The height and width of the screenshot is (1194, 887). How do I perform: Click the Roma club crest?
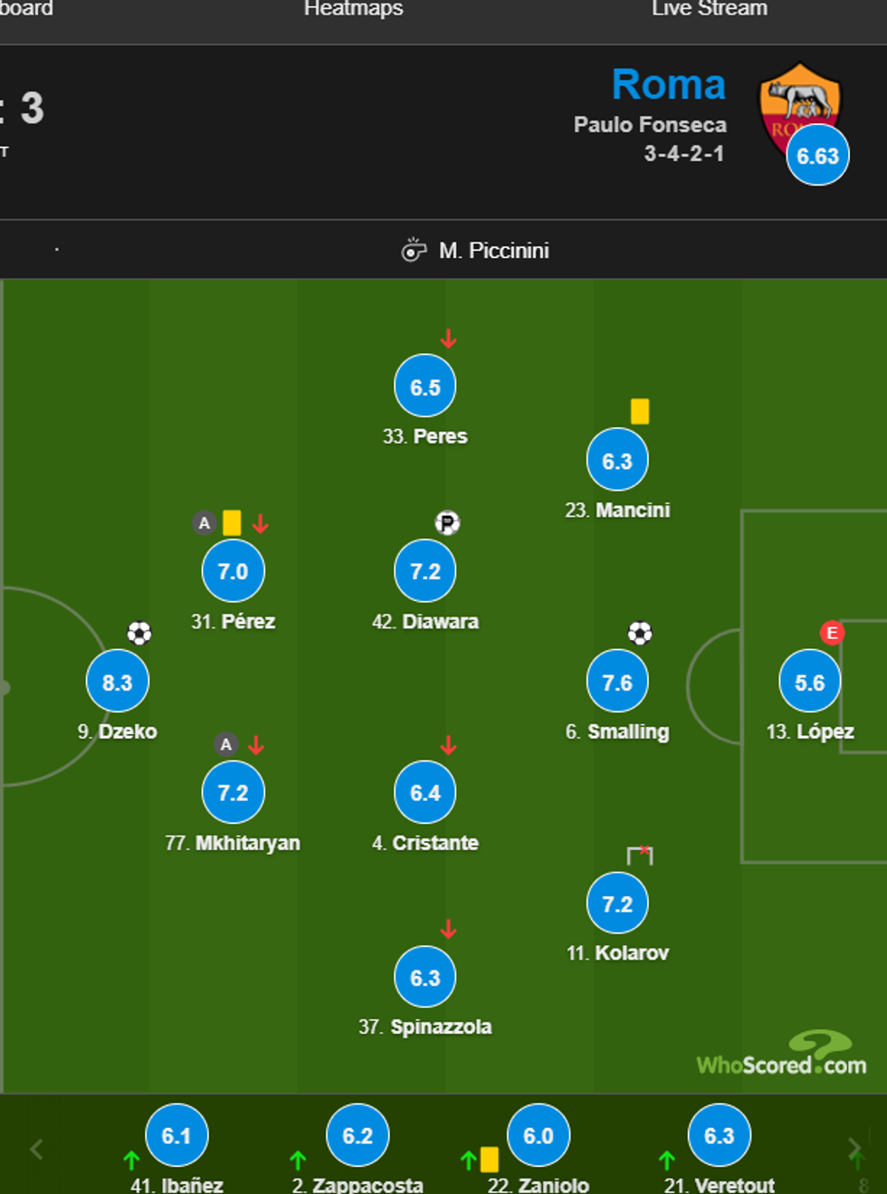[x=800, y=100]
